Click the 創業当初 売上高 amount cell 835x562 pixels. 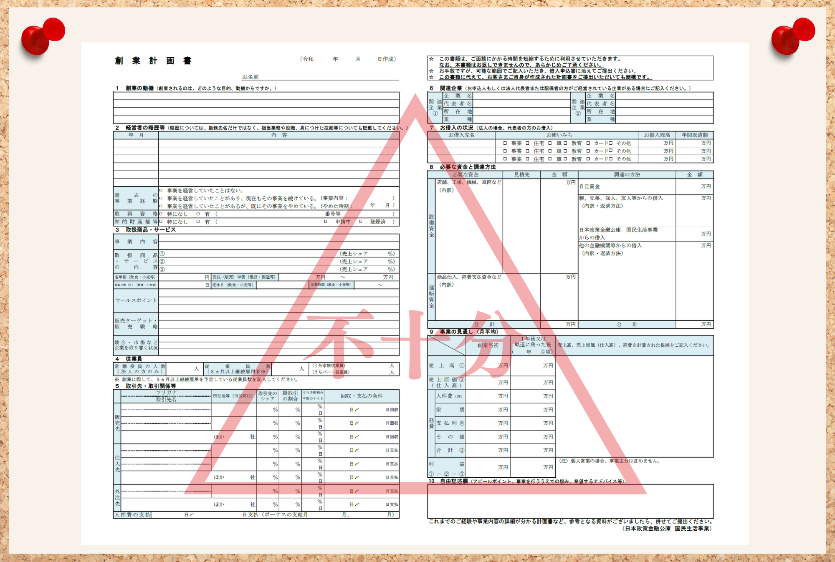tap(488, 366)
